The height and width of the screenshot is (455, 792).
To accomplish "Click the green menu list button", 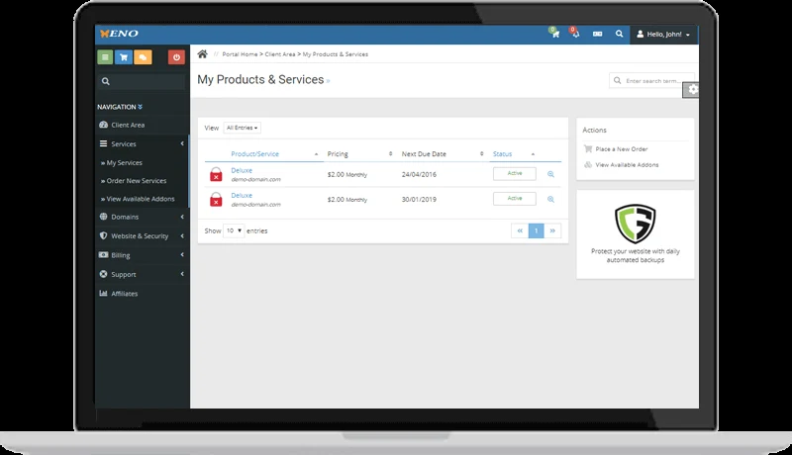I will [x=105, y=57].
